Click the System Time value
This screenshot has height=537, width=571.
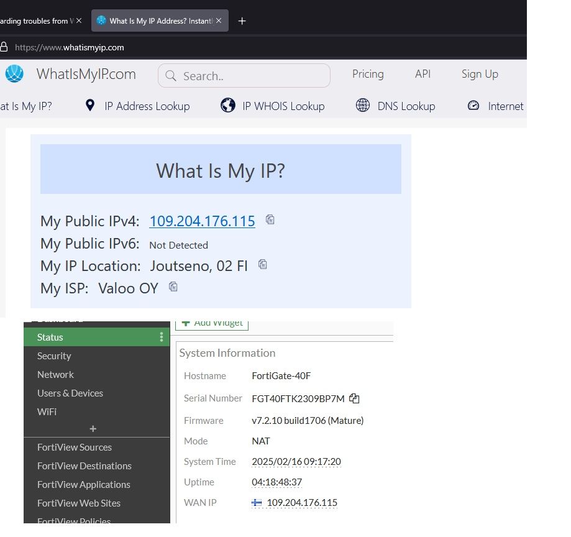coord(296,462)
